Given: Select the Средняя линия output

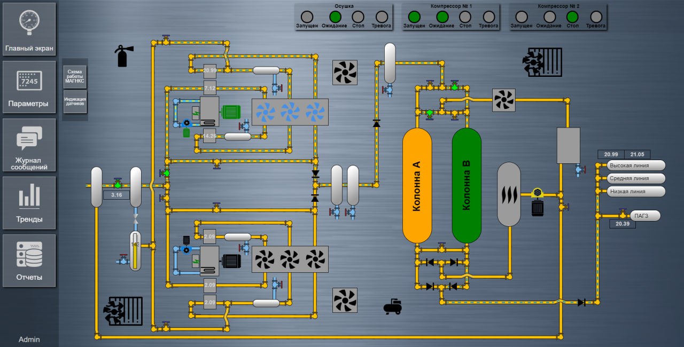Looking at the screenshot, I should [x=636, y=178].
